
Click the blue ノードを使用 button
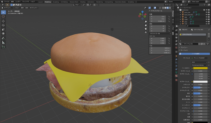(194, 54)
